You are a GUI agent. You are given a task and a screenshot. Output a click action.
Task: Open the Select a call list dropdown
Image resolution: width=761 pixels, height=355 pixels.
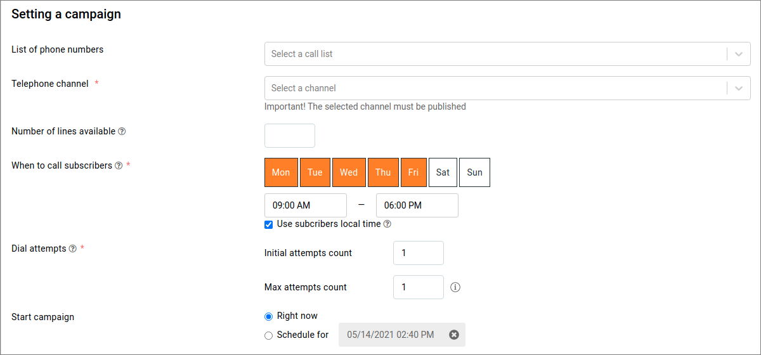coord(495,54)
